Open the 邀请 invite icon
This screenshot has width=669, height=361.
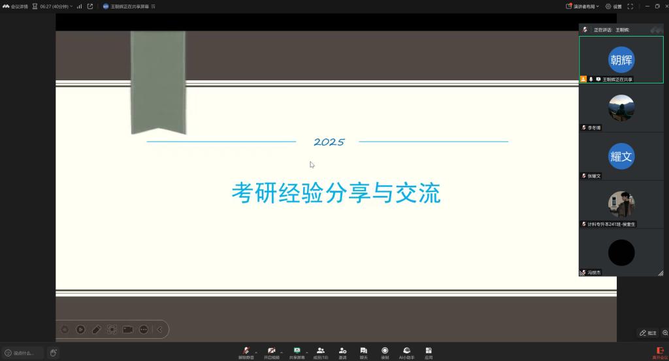(x=342, y=351)
